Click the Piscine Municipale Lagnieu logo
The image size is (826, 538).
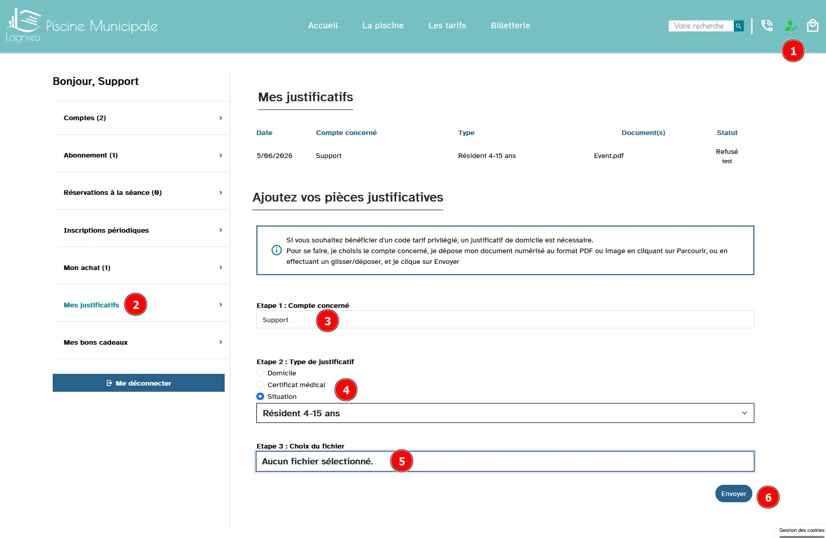point(82,25)
